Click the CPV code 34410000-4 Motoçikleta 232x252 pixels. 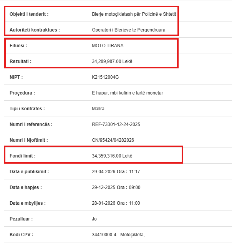[118, 234]
